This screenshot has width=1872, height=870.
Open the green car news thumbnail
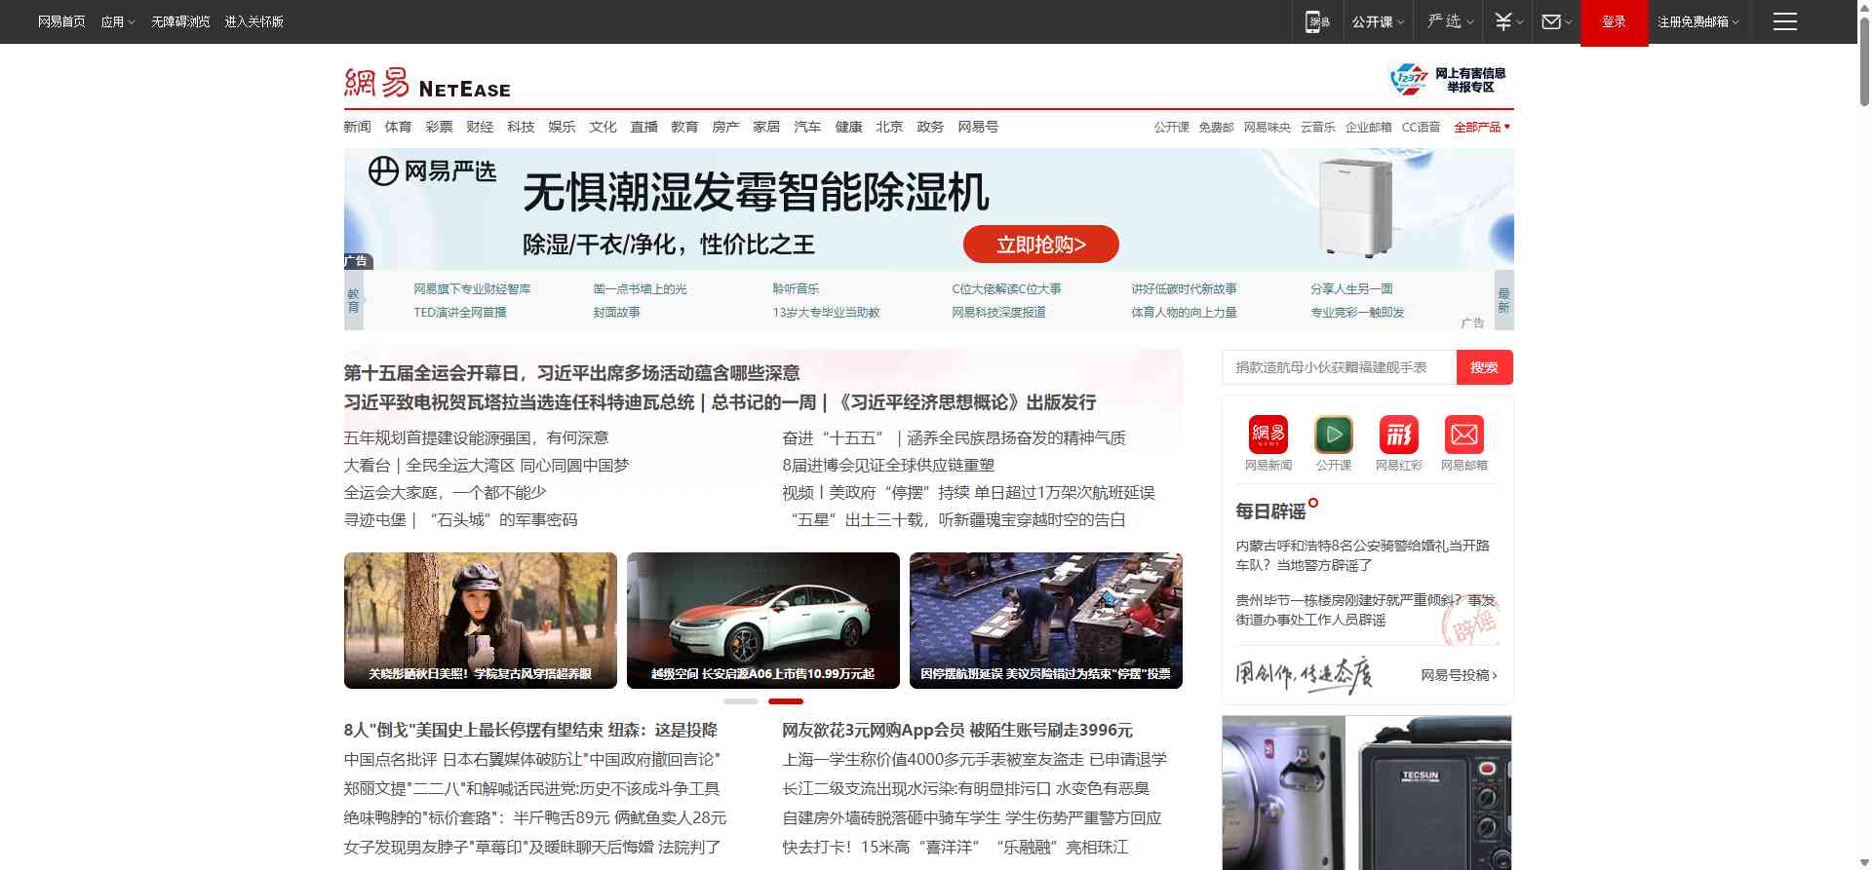(762, 620)
